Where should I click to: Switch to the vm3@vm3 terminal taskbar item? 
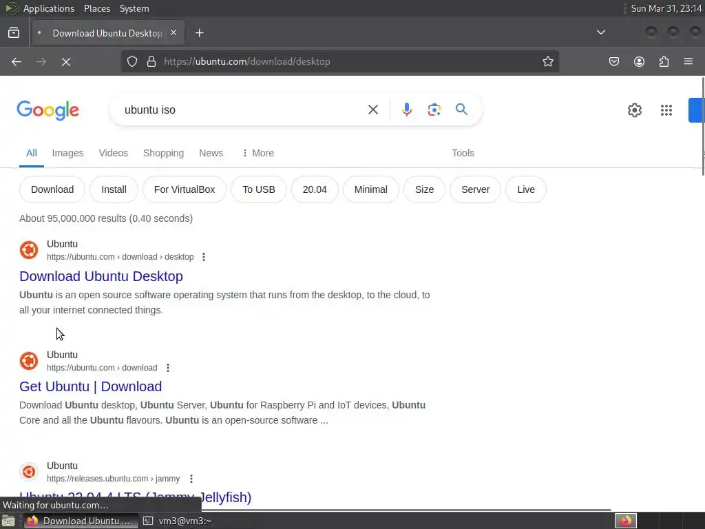click(178, 521)
